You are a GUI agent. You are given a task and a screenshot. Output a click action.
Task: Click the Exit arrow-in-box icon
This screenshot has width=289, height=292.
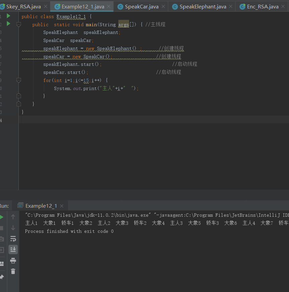tap(2, 250)
